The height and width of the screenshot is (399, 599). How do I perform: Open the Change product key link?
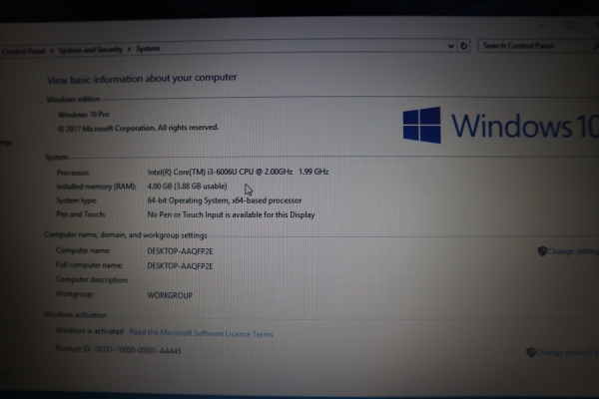[x=567, y=352]
